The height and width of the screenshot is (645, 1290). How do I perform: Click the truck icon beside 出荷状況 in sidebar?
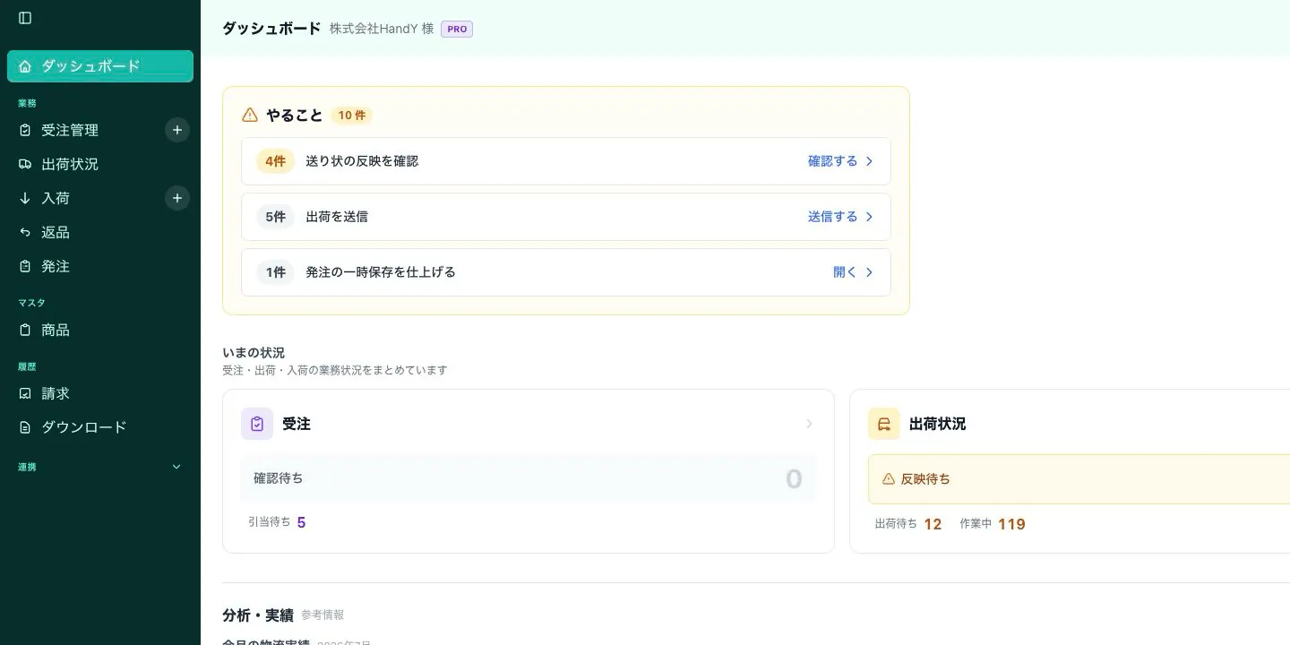tap(25, 164)
